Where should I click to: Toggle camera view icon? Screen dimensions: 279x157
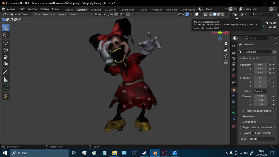[226, 56]
